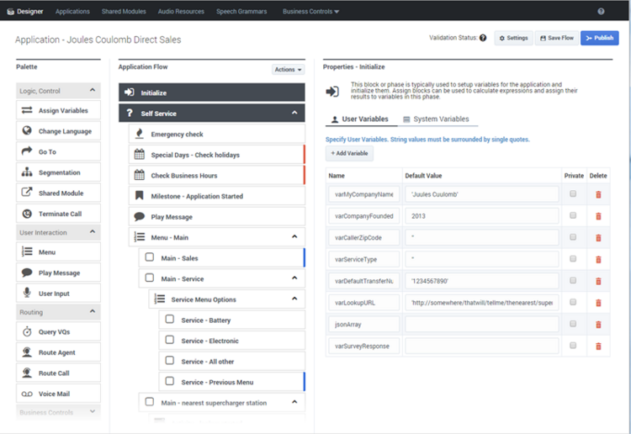The image size is (631, 434).
Task: Select the Voice Mail icon
Action: (27, 394)
